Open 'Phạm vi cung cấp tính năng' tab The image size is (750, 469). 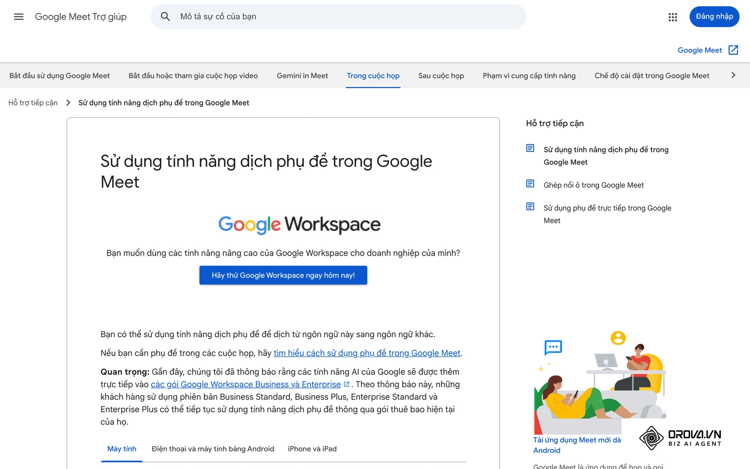(529, 76)
